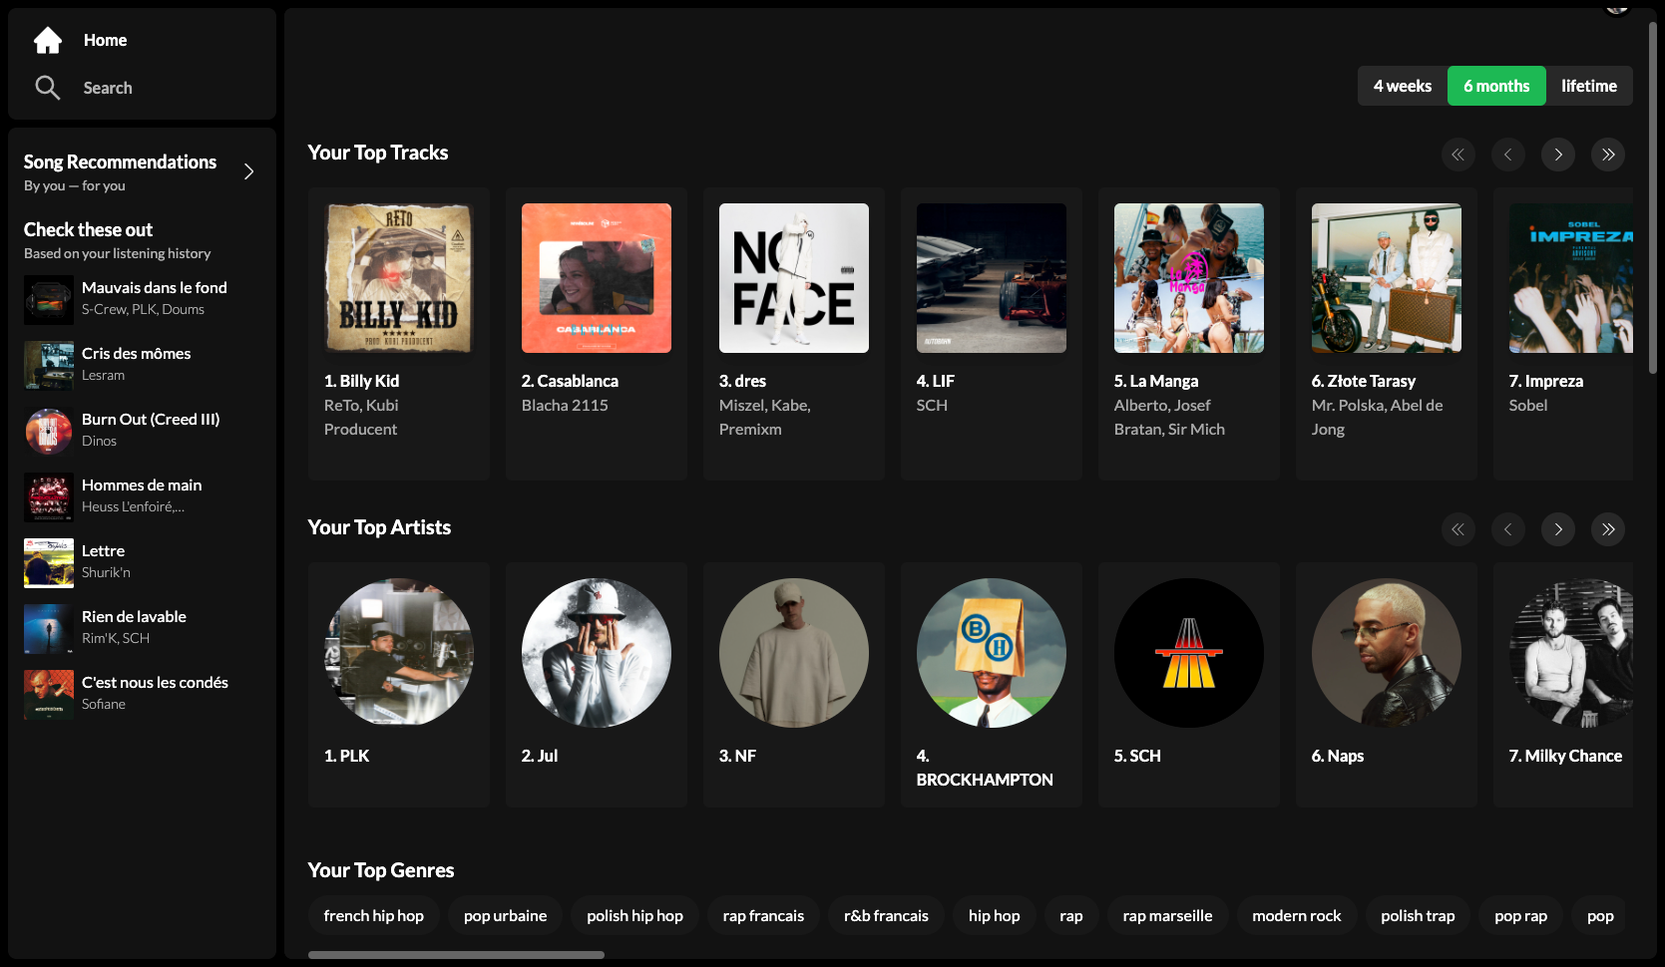Select the lifetime time range
Image resolution: width=1665 pixels, height=967 pixels.
1588,86
